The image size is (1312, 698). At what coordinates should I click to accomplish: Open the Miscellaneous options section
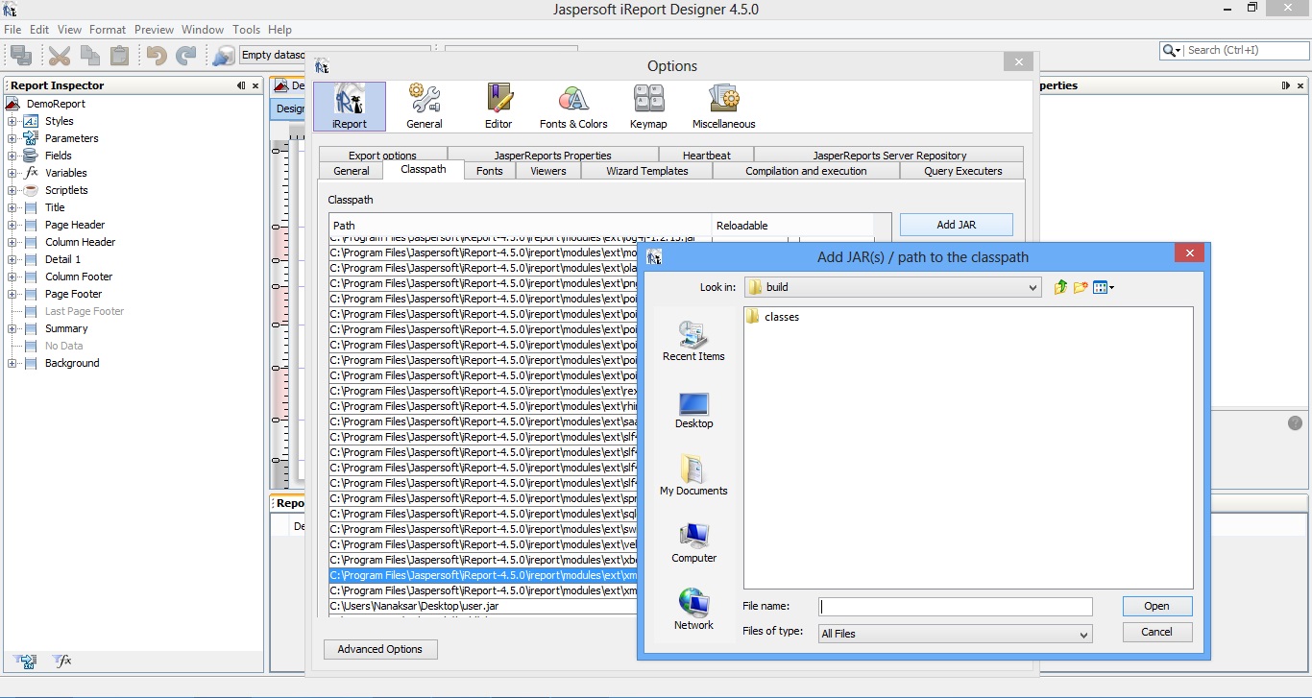point(723,104)
